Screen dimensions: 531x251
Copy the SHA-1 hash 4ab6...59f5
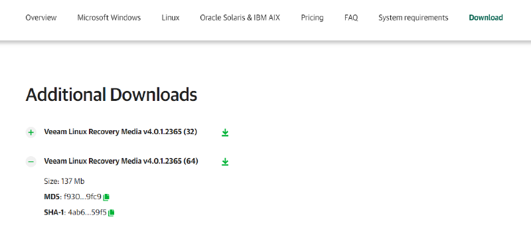pos(111,212)
